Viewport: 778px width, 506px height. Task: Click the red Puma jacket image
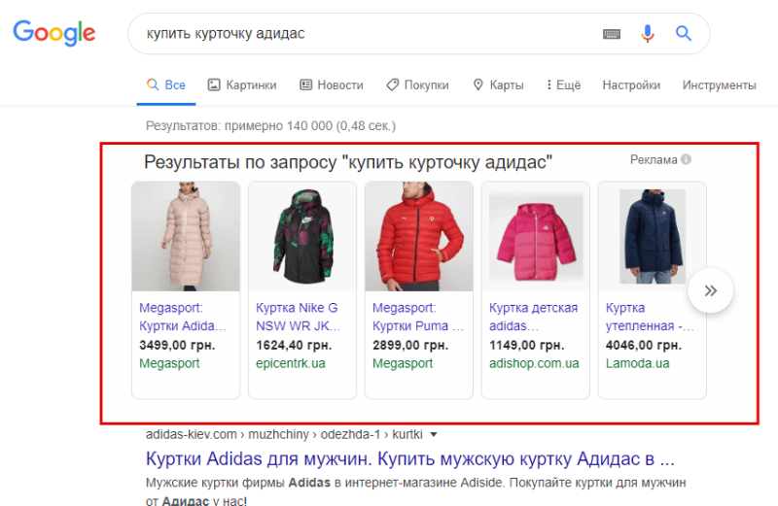pyautogui.click(x=419, y=236)
